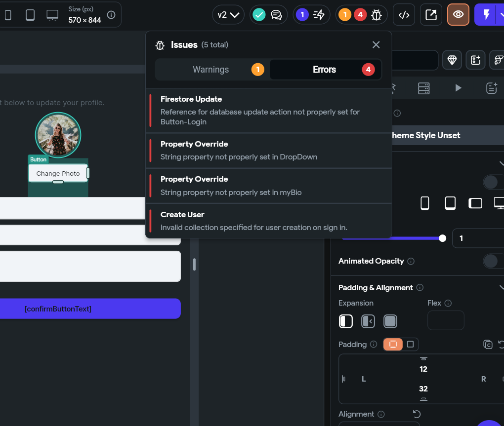Reset alignment with the undo icon
The width and height of the screenshot is (504, 426).
tap(417, 414)
